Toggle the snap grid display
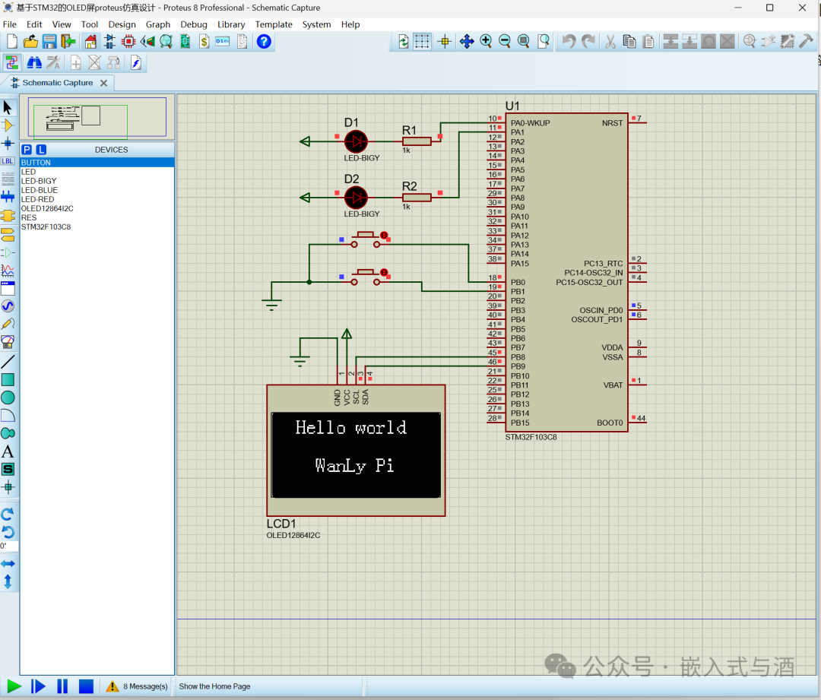The width and height of the screenshot is (821, 700). click(422, 41)
